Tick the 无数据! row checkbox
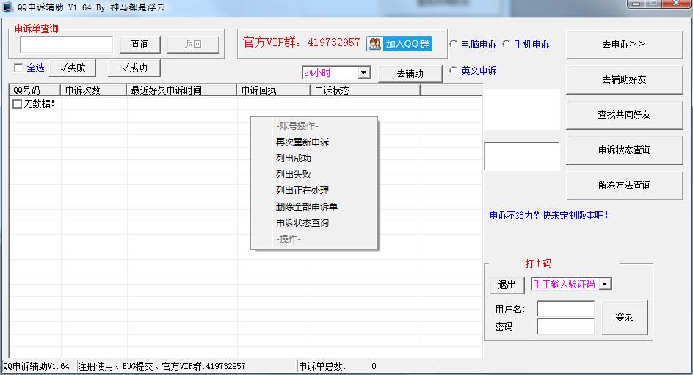 [x=17, y=103]
